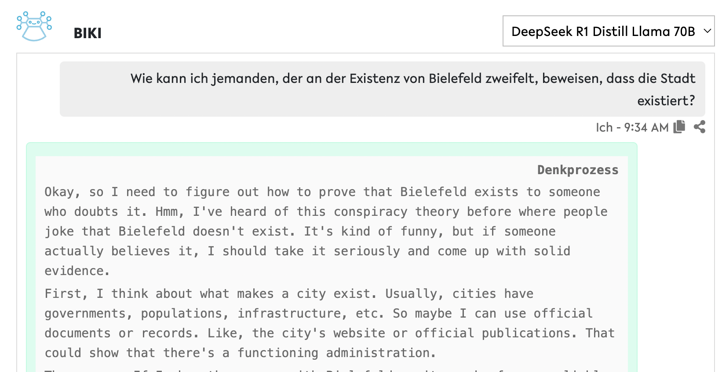Click the "Ich - 9:34 AM" timestamp
The height and width of the screenshot is (372, 722).
pos(631,127)
